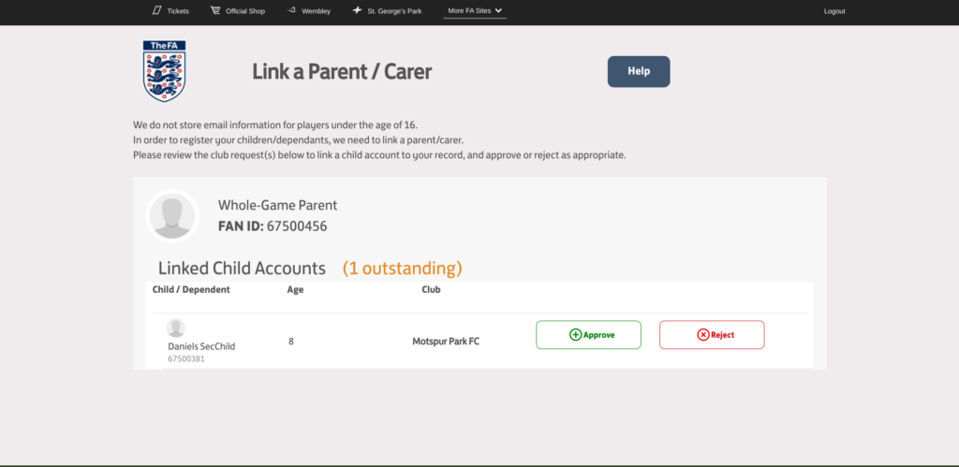
Task: Click the St. George's Park cross icon
Action: [357, 10]
